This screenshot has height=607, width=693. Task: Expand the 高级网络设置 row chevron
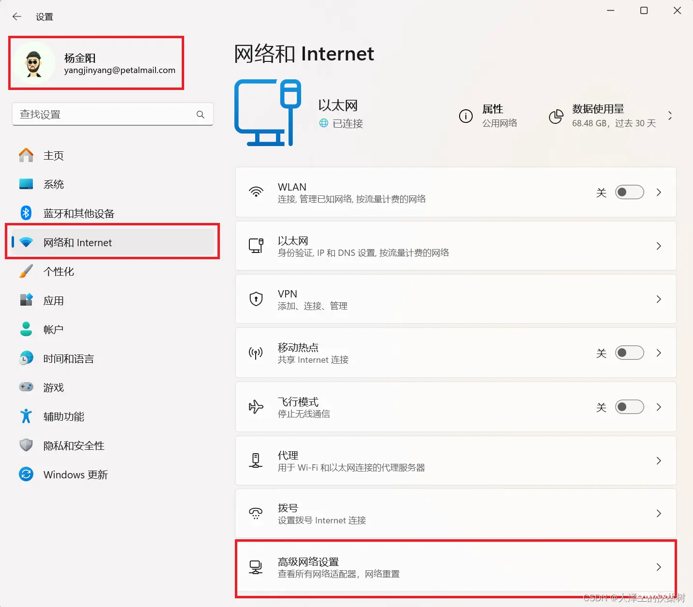(x=659, y=567)
